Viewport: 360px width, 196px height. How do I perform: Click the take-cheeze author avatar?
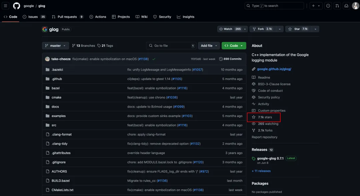[47, 59]
